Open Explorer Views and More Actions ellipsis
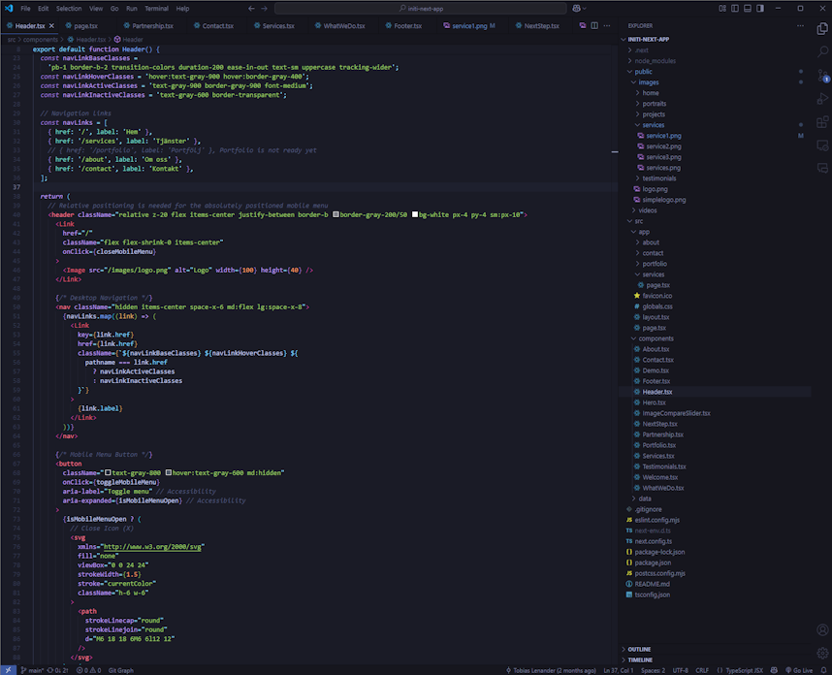 [800, 25]
